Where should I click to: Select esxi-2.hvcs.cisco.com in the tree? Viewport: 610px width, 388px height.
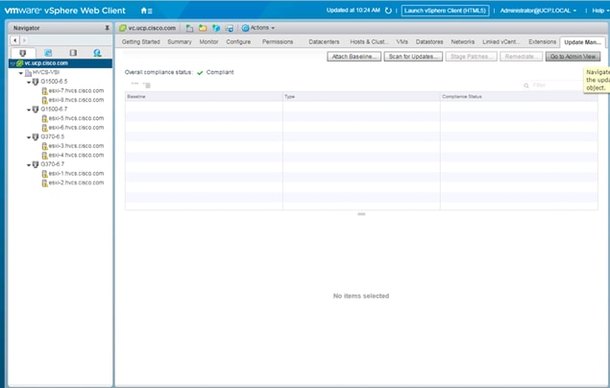point(76,182)
